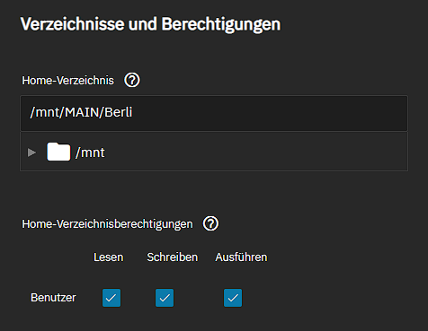Viewport: 428px width, 331px height.
Task: Click the Benutzer row label
Action: pos(53,298)
